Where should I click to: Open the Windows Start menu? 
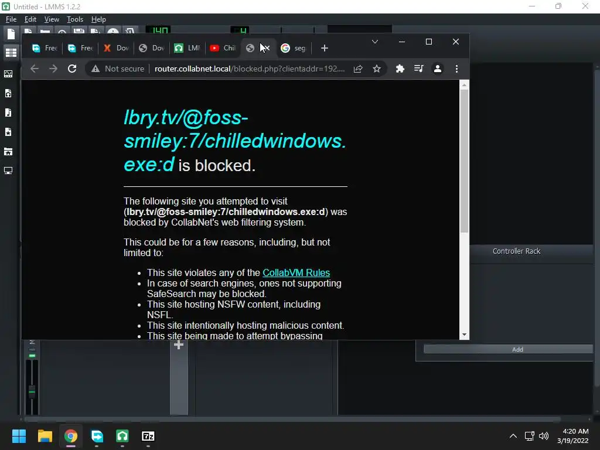(x=19, y=436)
